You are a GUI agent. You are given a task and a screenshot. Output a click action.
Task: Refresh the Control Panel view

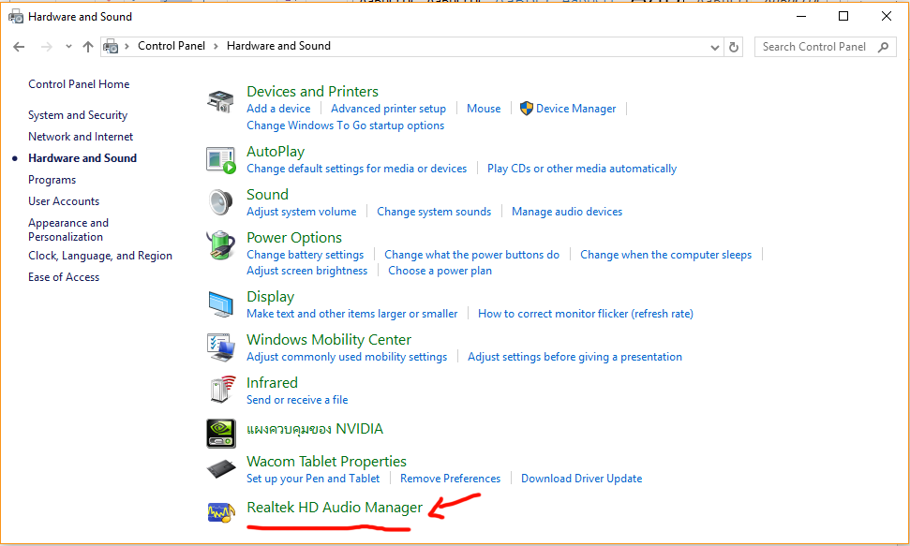(734, 47)
